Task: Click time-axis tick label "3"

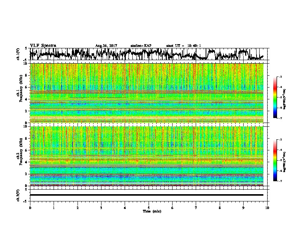Action: [101, 208]
